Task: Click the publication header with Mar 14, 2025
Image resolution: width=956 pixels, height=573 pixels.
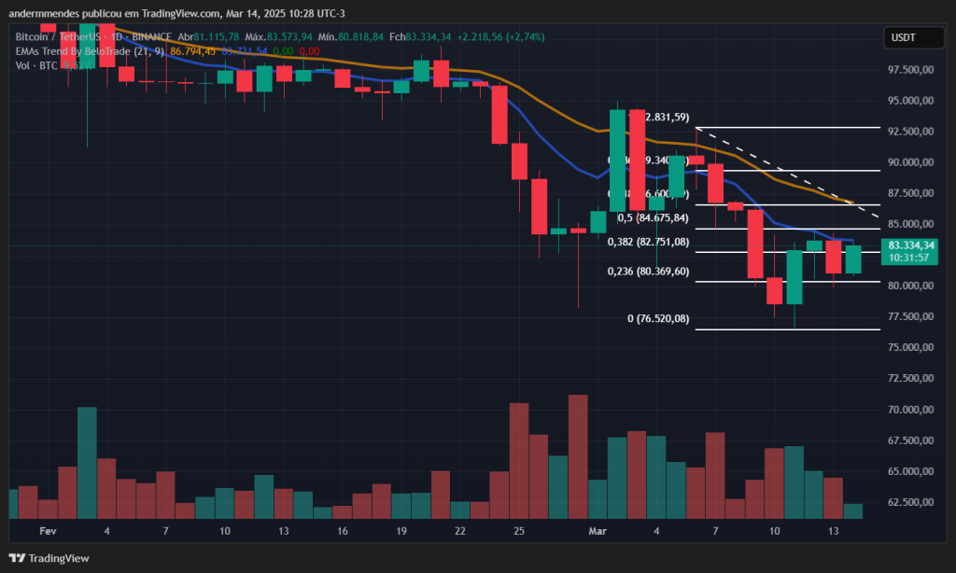Action: 176,13
